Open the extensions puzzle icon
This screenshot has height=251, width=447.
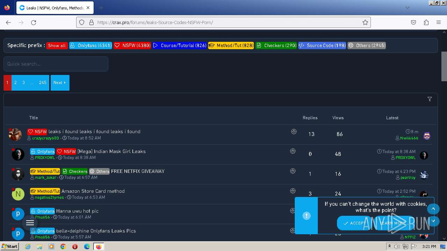[x=426, y=22]
